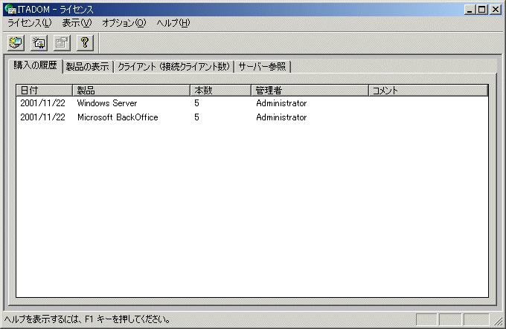Viewport: 506px width, 329px height.
Task: Open the 表示(V) menu
Action: (77, 23)
